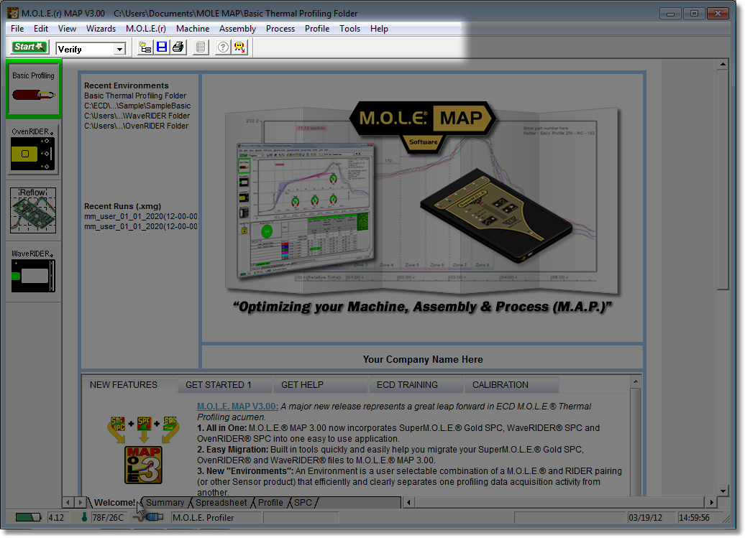Switch to GET STARTED 1 tab

(x=225, y=385)
